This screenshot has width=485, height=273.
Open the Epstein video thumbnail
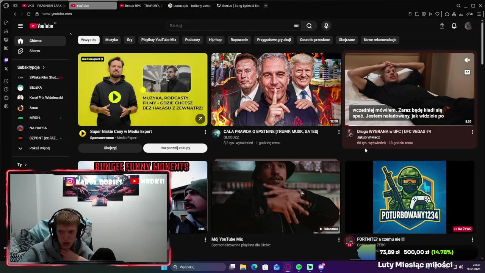[276, 89]
